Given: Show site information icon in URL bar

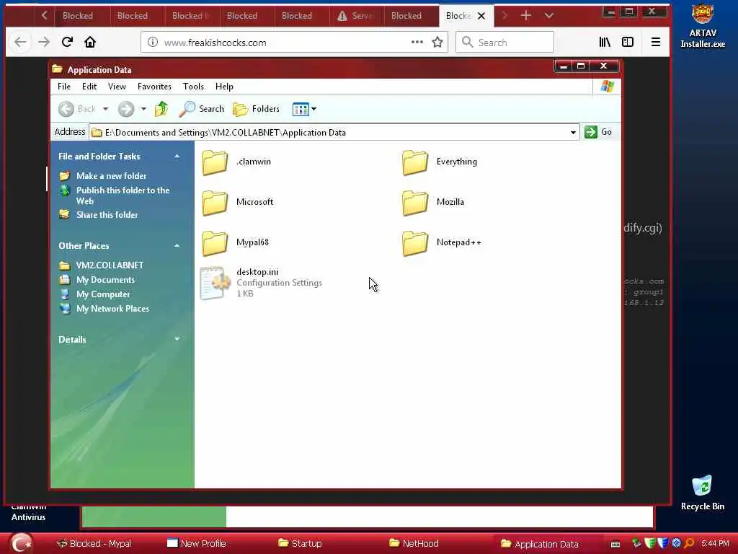Looking at the screenshot, I should tap(153, 42).
